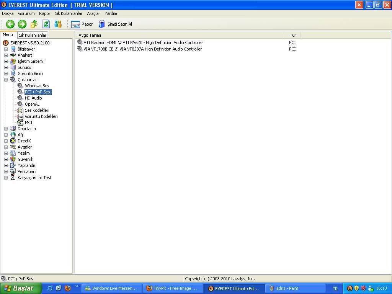Screen dimensions: 392x294
Task: Expand the Bilgisayar tree node
Action: click(6, 49)
